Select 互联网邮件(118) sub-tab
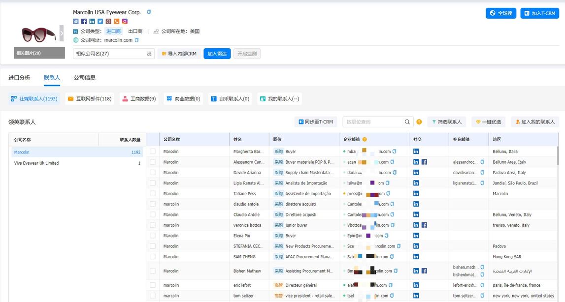 coord(90,99)
